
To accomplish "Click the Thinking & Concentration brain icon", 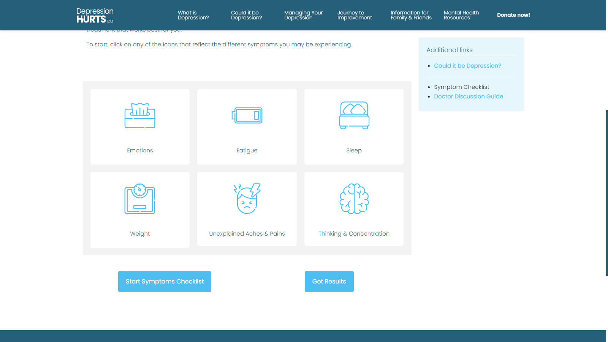I will [354, 199].
